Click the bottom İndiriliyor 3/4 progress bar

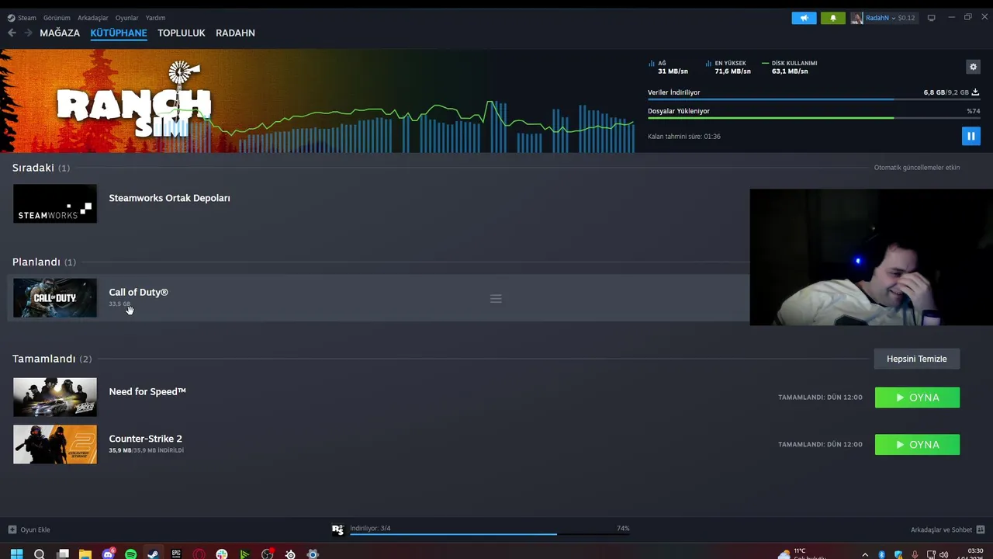(490, 534)
